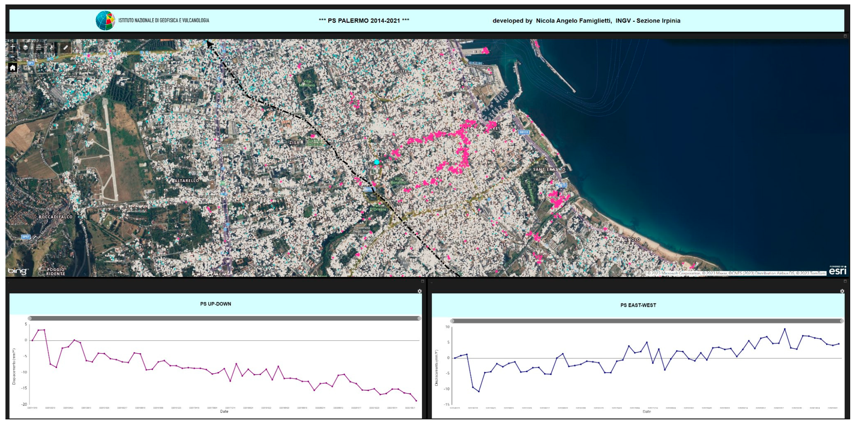Expand the PS EAST-WEST chart panel

(x=845, y=281)
